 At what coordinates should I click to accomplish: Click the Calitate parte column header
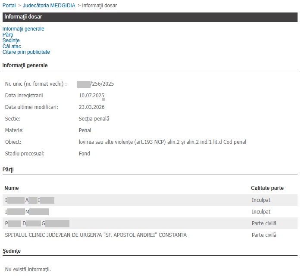267,188
